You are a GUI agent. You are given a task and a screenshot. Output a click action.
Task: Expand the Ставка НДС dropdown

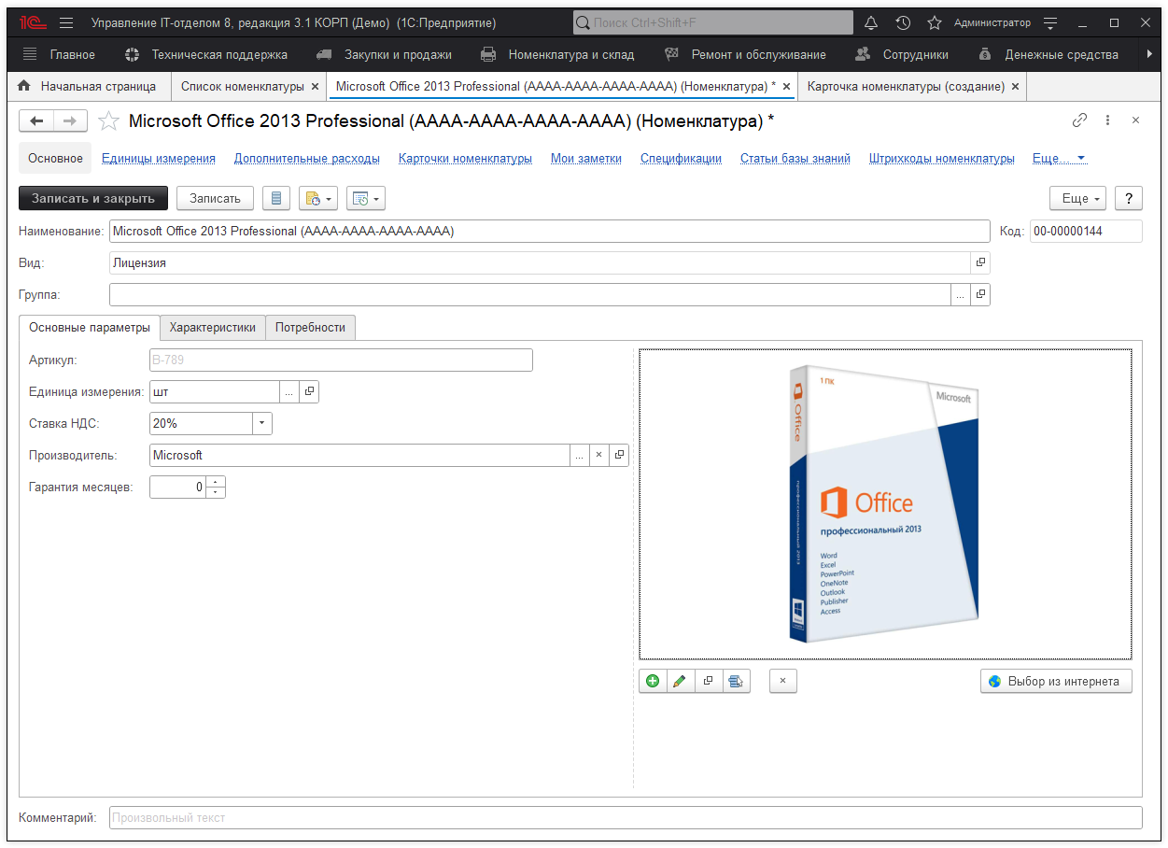pos(261,423)
